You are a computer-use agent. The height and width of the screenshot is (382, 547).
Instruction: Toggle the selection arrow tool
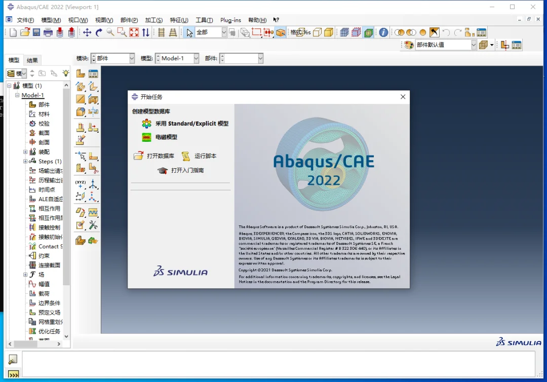click(189, 32)
